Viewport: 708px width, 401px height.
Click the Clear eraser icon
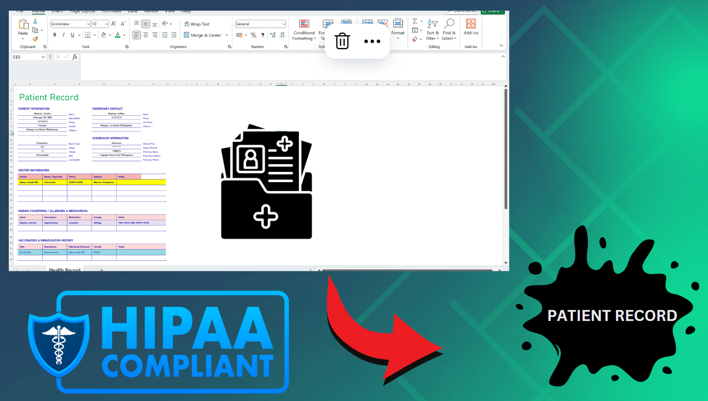click(415, 39)
